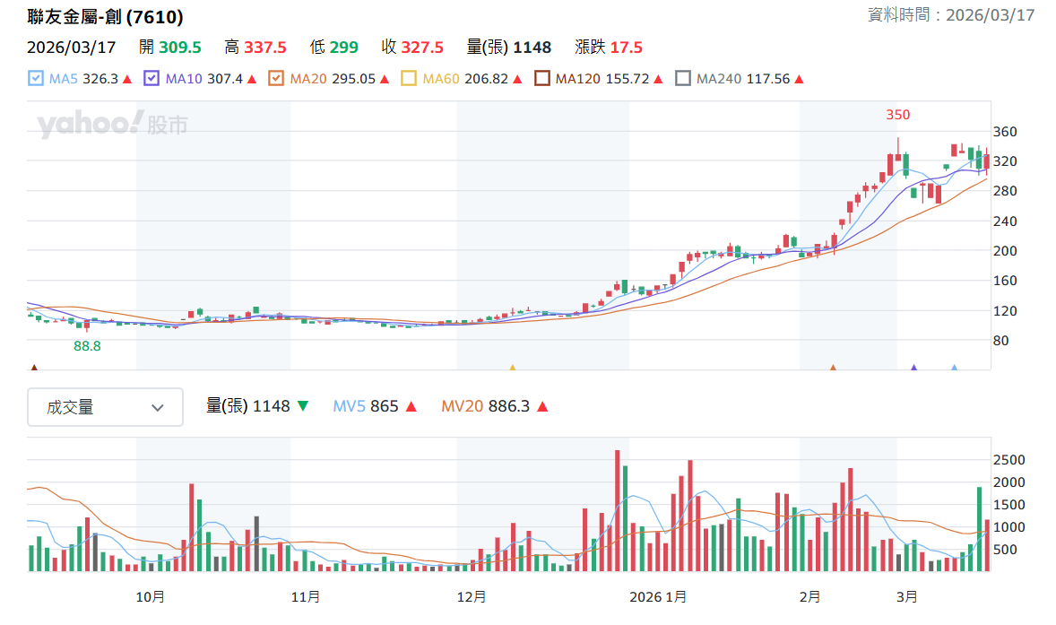Toggle the MA10 moving average checkbox
Viewport: 1056px width, 625px height.
(x=151, y=79)
